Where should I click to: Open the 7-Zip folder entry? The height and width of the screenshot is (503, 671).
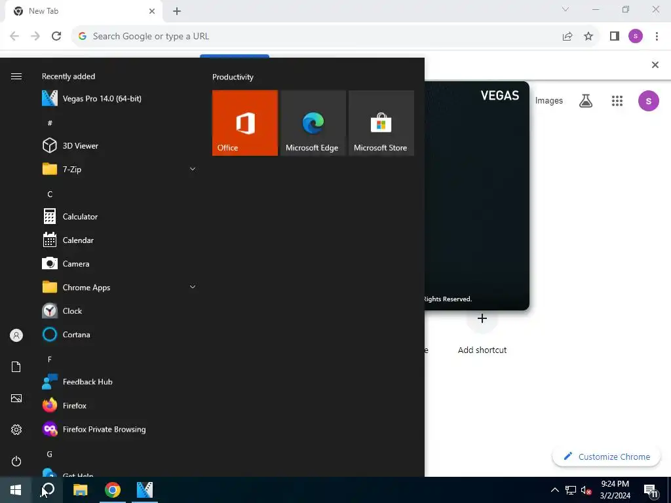[118, 169]
